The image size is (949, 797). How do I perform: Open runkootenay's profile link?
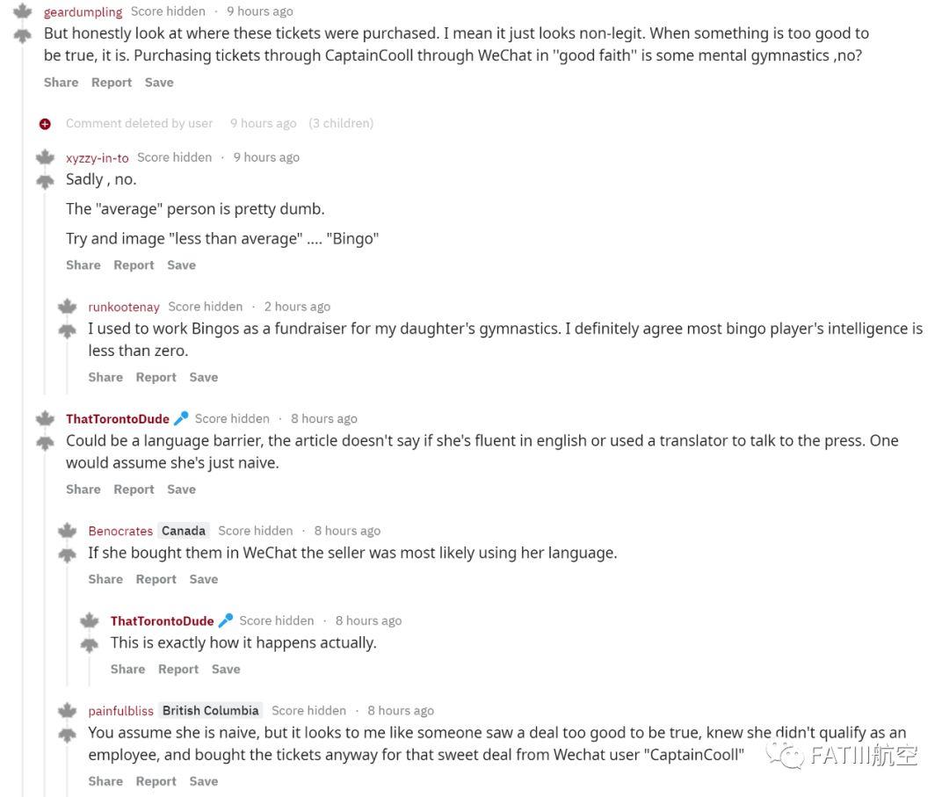(124, 307)
